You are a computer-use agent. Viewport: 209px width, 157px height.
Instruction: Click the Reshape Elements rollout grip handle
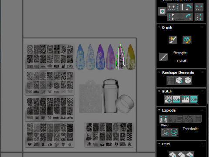pyautogui.click(x=202, y=72)
